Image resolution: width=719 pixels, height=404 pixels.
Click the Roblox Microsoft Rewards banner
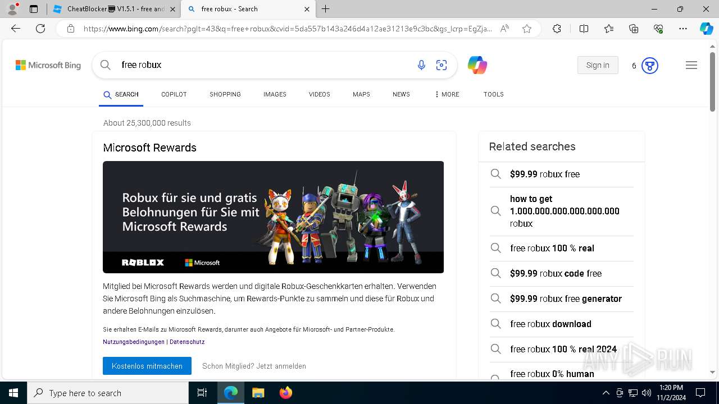point(273,217)
